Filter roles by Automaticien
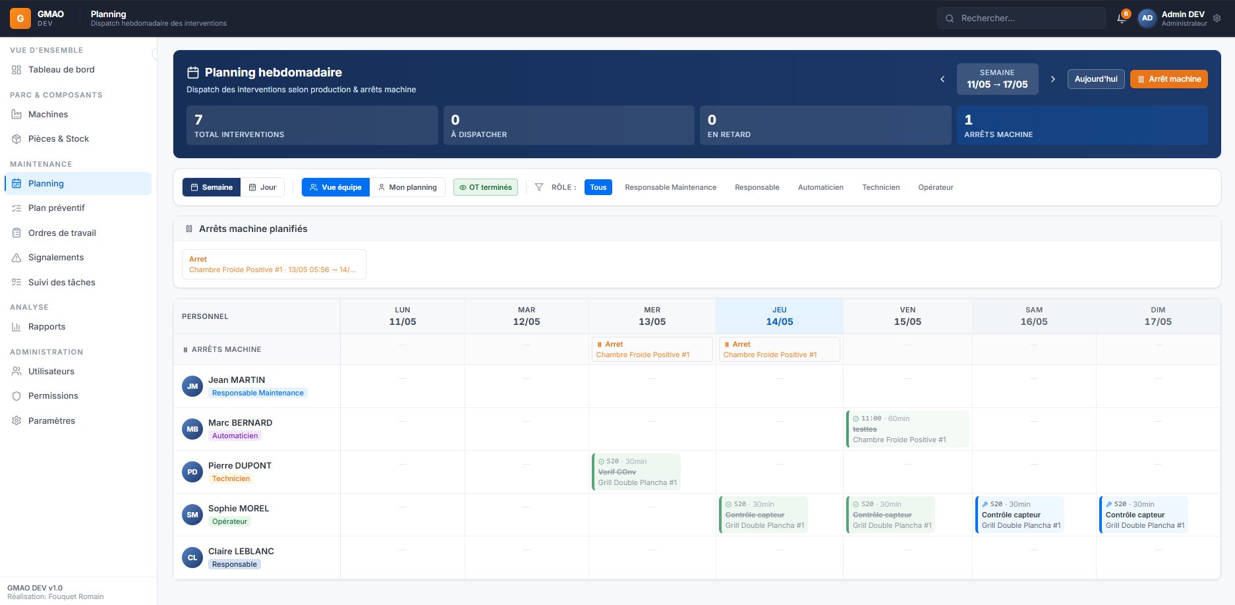Screen dimensions: 1235x605 point(820,187)
